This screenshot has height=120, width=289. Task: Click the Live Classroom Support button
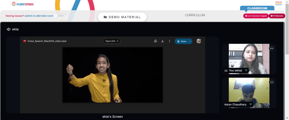[x=256, y=16]
